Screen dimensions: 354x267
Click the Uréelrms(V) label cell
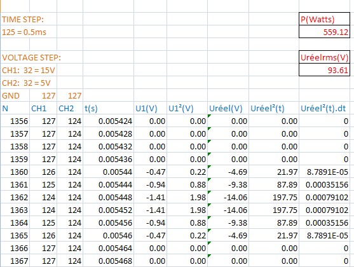[x=324, y=57]
